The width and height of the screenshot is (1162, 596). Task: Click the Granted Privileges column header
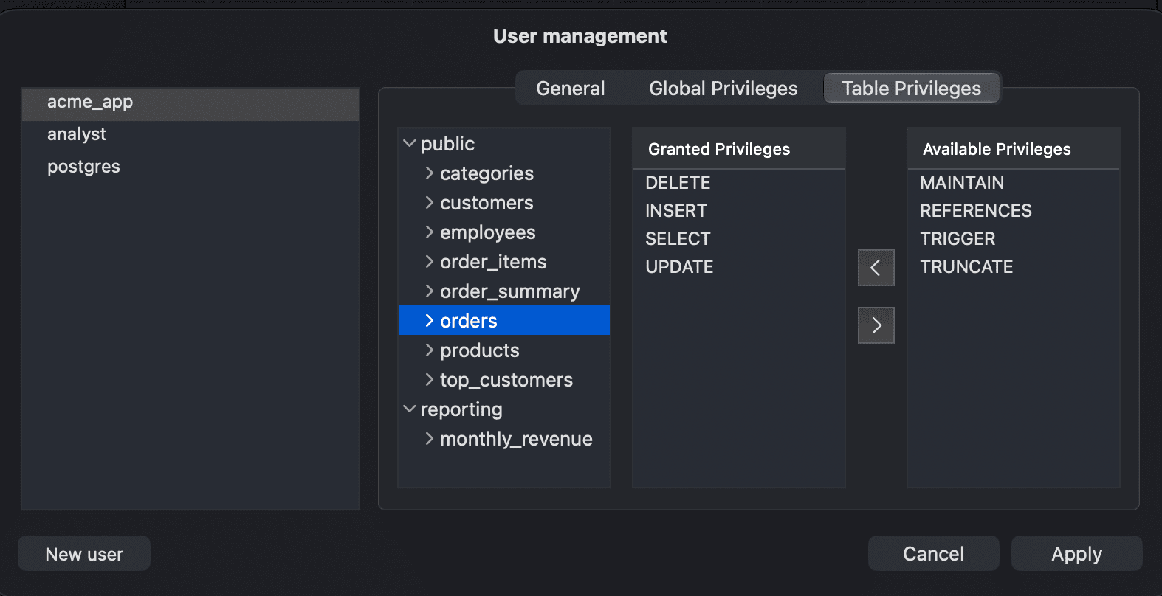(x=739, y=149)
